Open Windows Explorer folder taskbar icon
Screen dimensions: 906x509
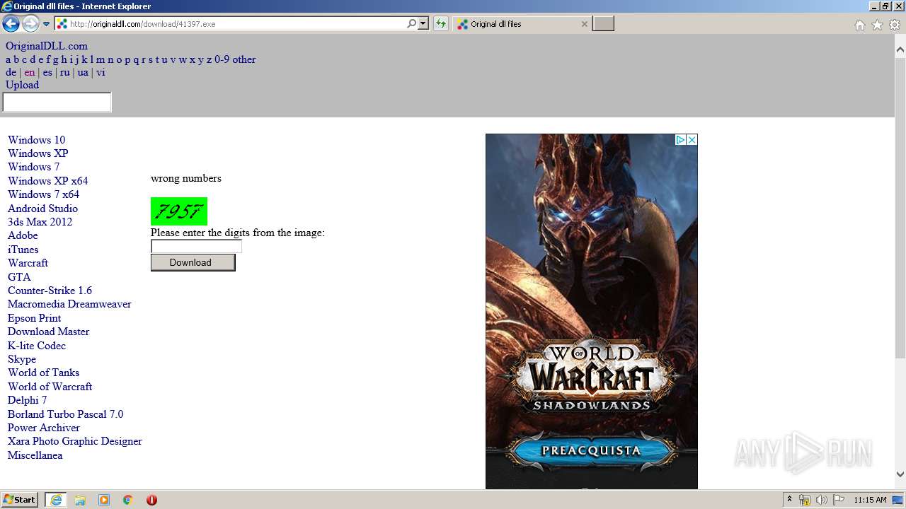[x=80, y=500]
